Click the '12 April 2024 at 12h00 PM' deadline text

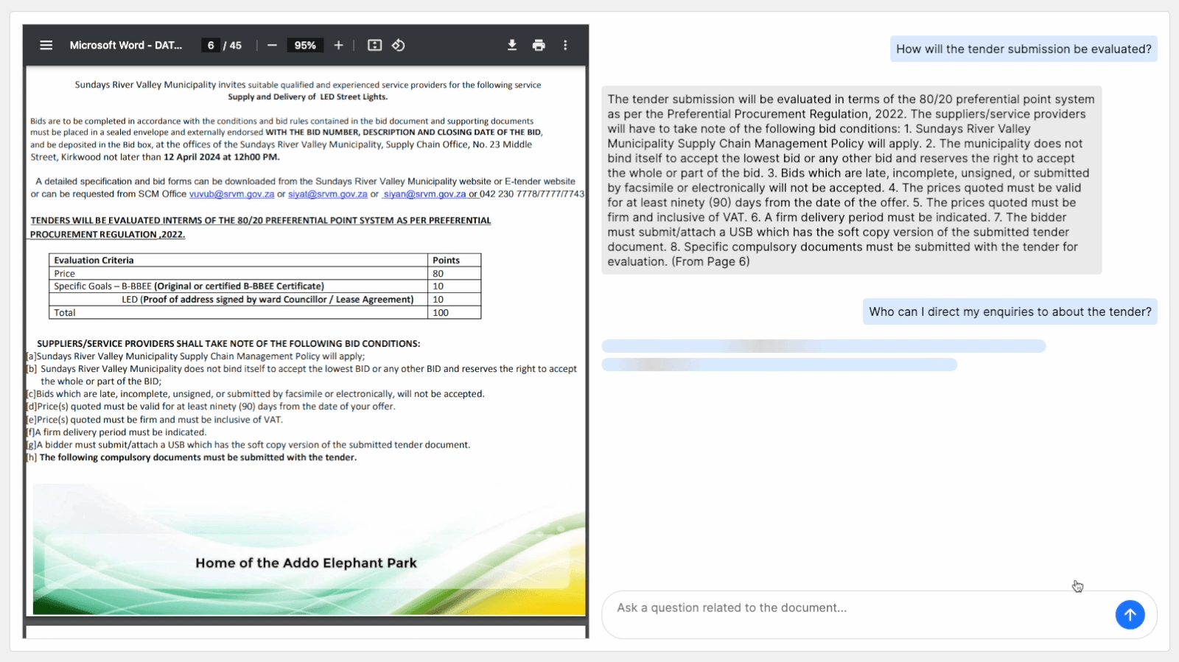(x=221, y=157)
